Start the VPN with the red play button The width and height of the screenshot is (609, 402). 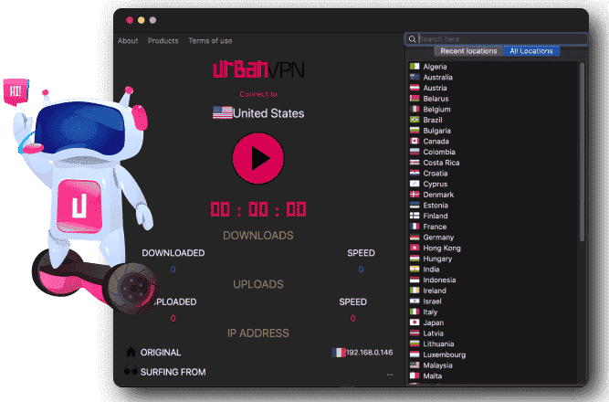point(258,158)
